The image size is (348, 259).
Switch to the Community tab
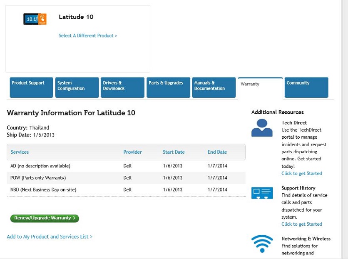306,87
